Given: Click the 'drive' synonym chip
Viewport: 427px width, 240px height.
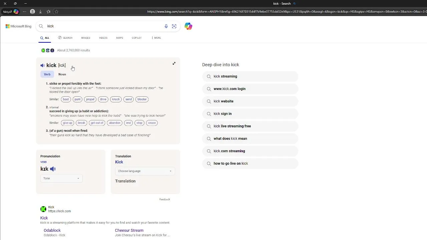Looking at the screenshot, I should pos(103,99).
